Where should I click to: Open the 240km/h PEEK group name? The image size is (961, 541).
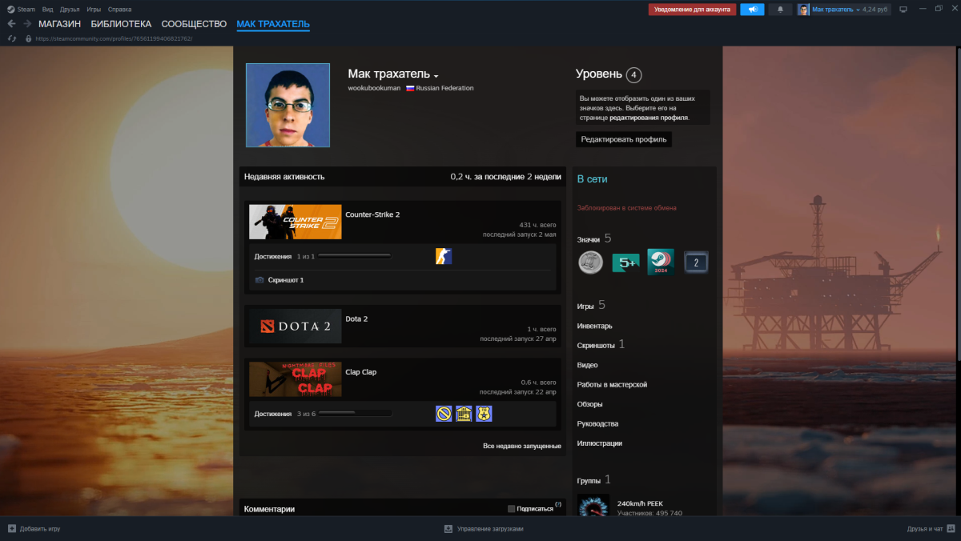[x=640, y=503]
